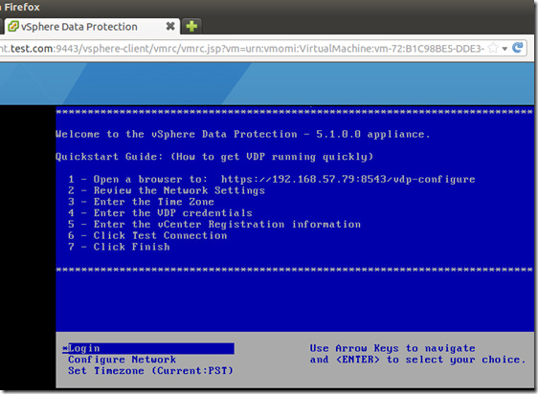Select the vSphere Data Protection tab
This screenshot has height=394, width=538.
pos(91,27)
